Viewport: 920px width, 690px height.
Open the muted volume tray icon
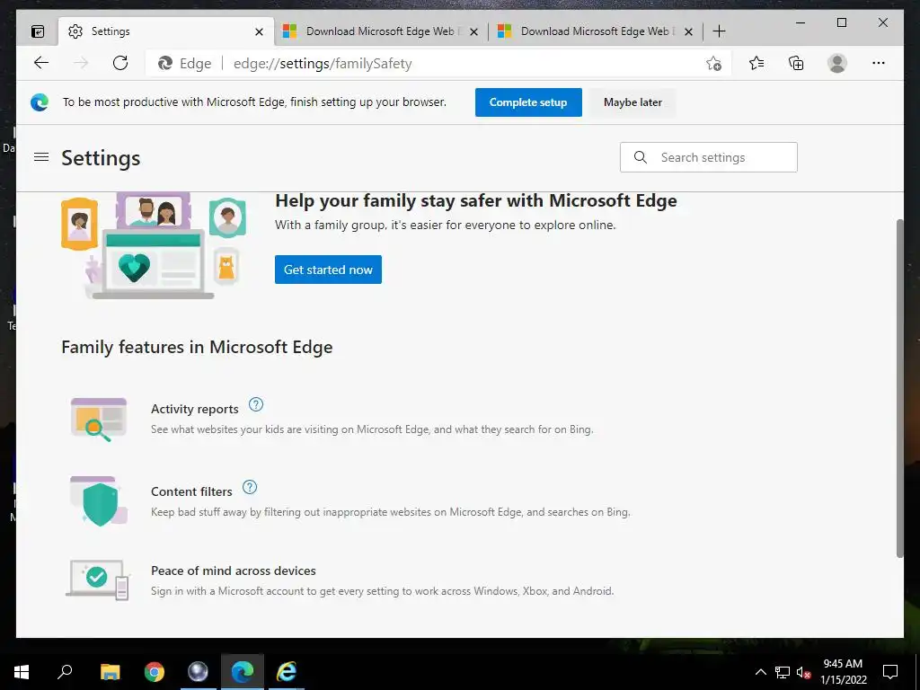804,672
